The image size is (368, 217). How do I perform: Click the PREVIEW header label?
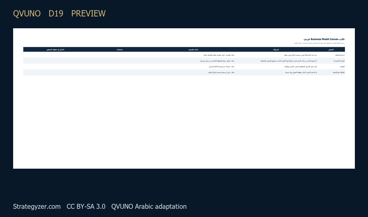click(88, 13)
